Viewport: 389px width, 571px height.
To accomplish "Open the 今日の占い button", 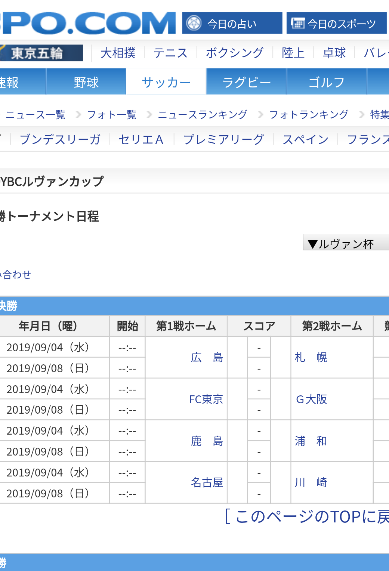I will 232,23.
